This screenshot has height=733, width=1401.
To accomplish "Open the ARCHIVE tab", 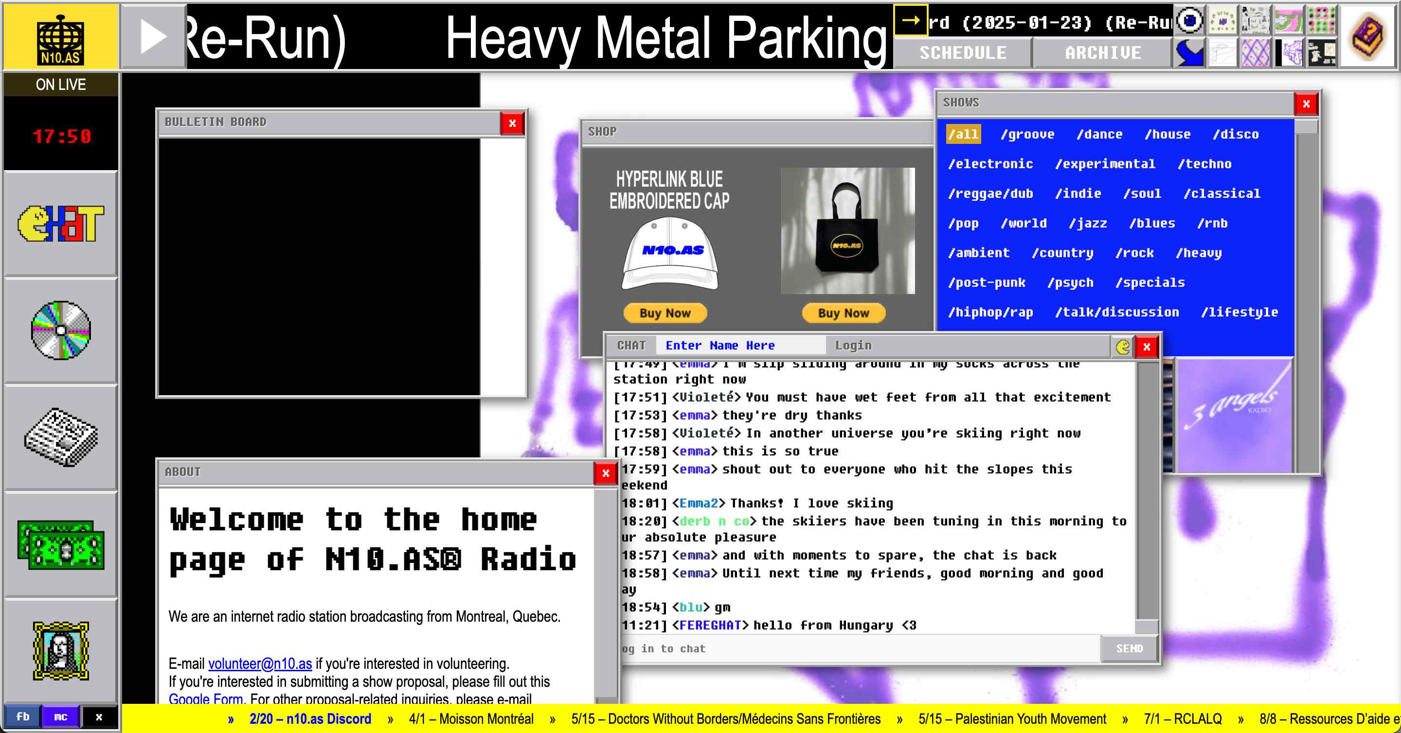I will tap(1102, 52).
